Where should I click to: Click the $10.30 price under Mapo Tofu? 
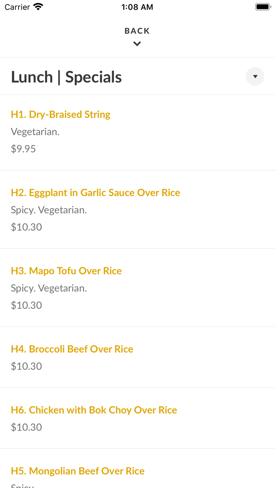(26, 305)
